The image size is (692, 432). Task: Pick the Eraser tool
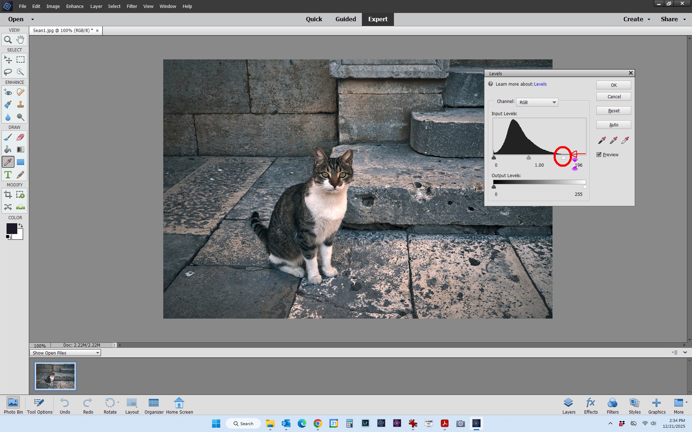click(21, 137)
